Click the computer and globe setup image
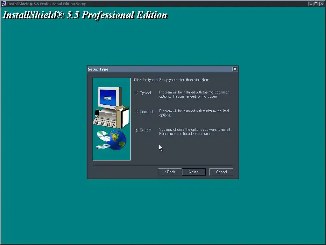Image resolution: width=326 pixels, height=245 pixels. click(x=111, y=119)
